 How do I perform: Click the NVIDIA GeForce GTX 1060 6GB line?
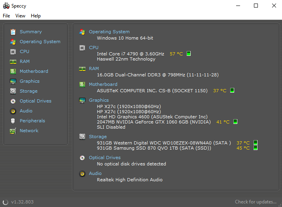pyautogui.click(x=154, y=122)
